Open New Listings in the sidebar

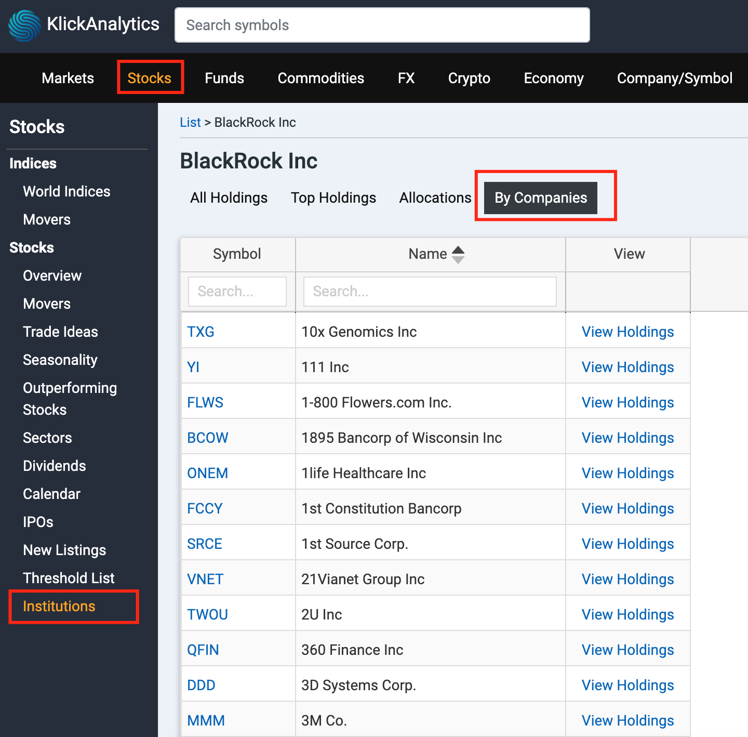pos(64,550)
